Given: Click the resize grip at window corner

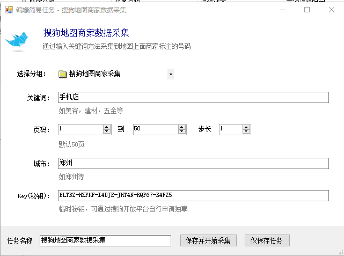Looking at the screenshot, I should click(341, 252).
